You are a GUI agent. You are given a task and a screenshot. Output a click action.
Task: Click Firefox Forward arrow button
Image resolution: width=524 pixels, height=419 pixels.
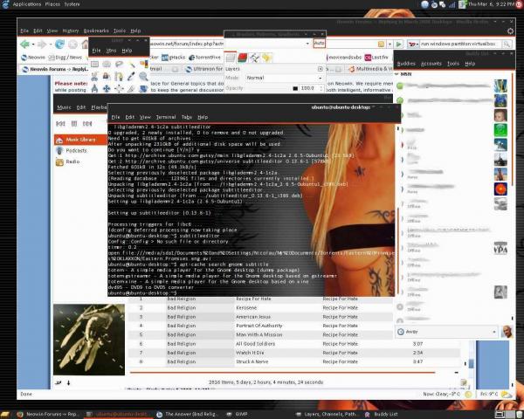click(x=42, y=45)
